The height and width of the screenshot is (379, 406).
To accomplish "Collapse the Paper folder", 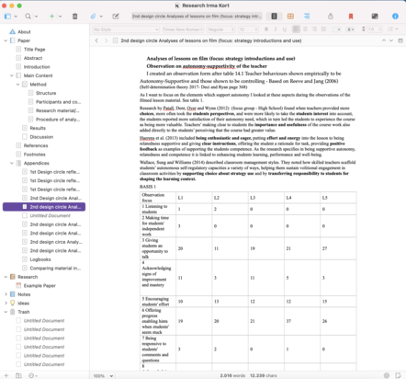I will coord(6,40).
